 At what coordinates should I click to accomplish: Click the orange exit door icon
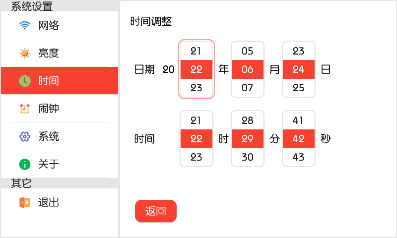[25, 202]
